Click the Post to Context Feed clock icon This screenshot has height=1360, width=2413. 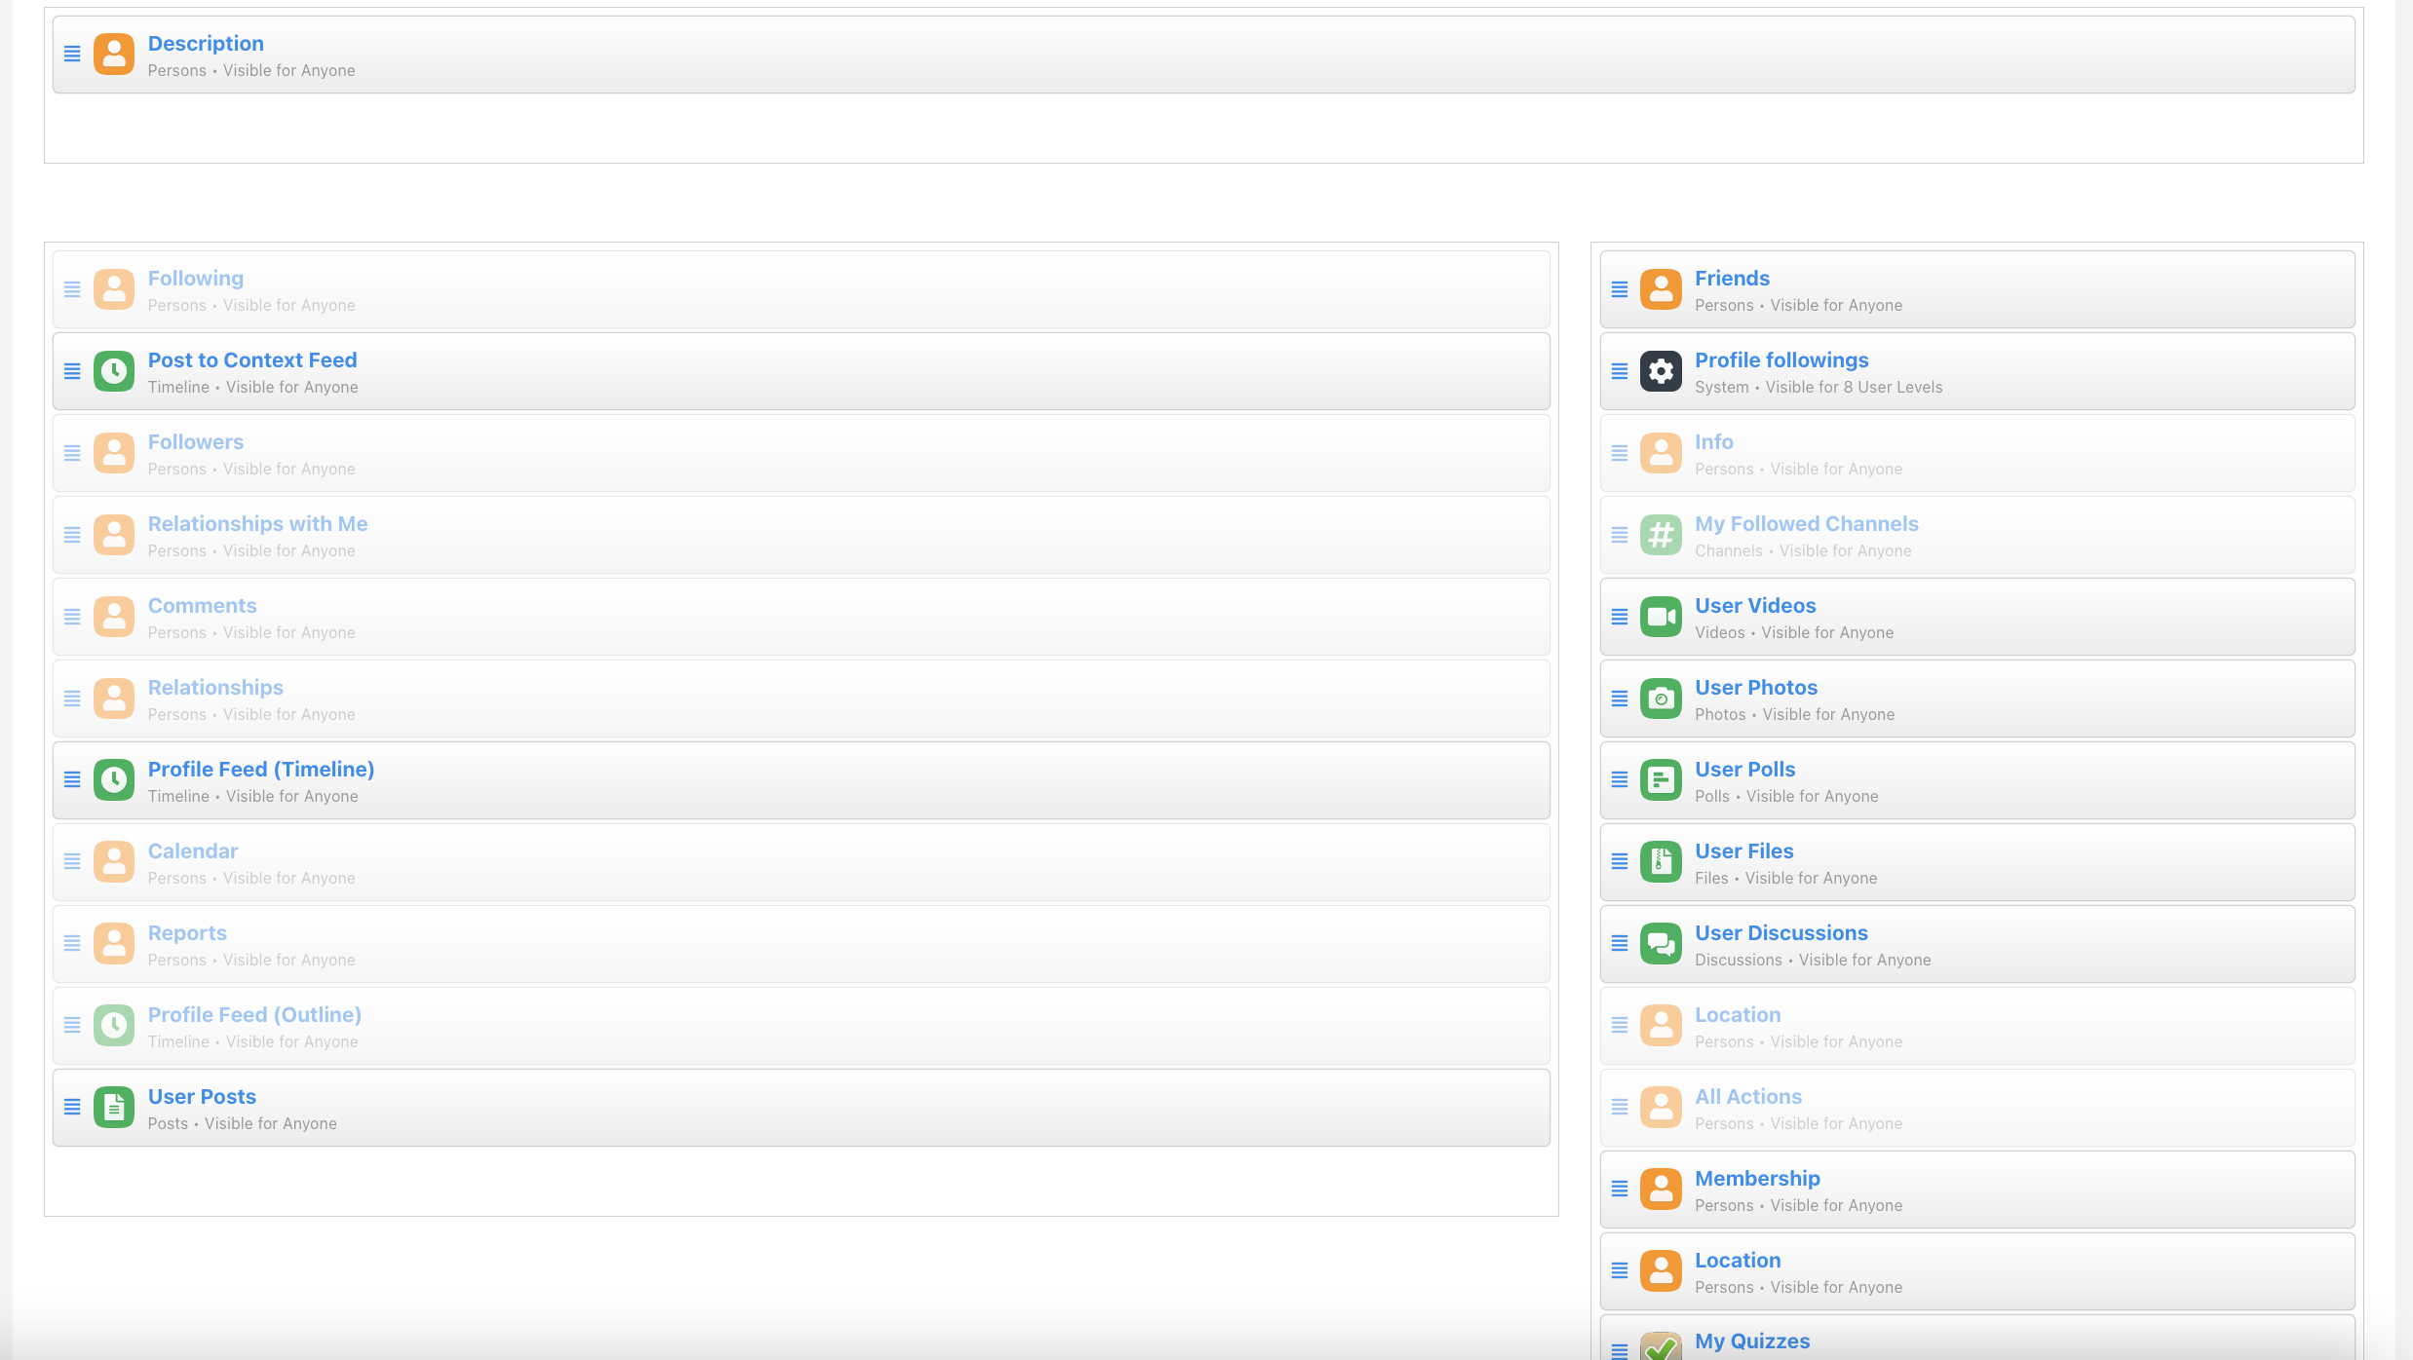point(114,371)
